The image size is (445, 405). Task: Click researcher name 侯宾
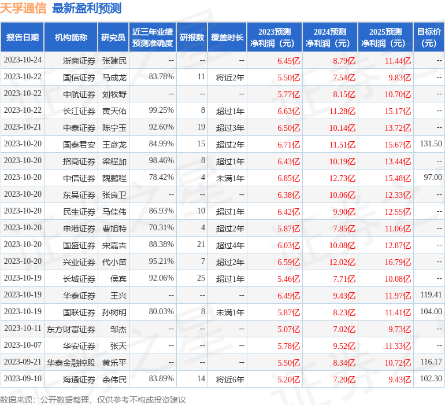pyautogui.click(x=118, y=279)
